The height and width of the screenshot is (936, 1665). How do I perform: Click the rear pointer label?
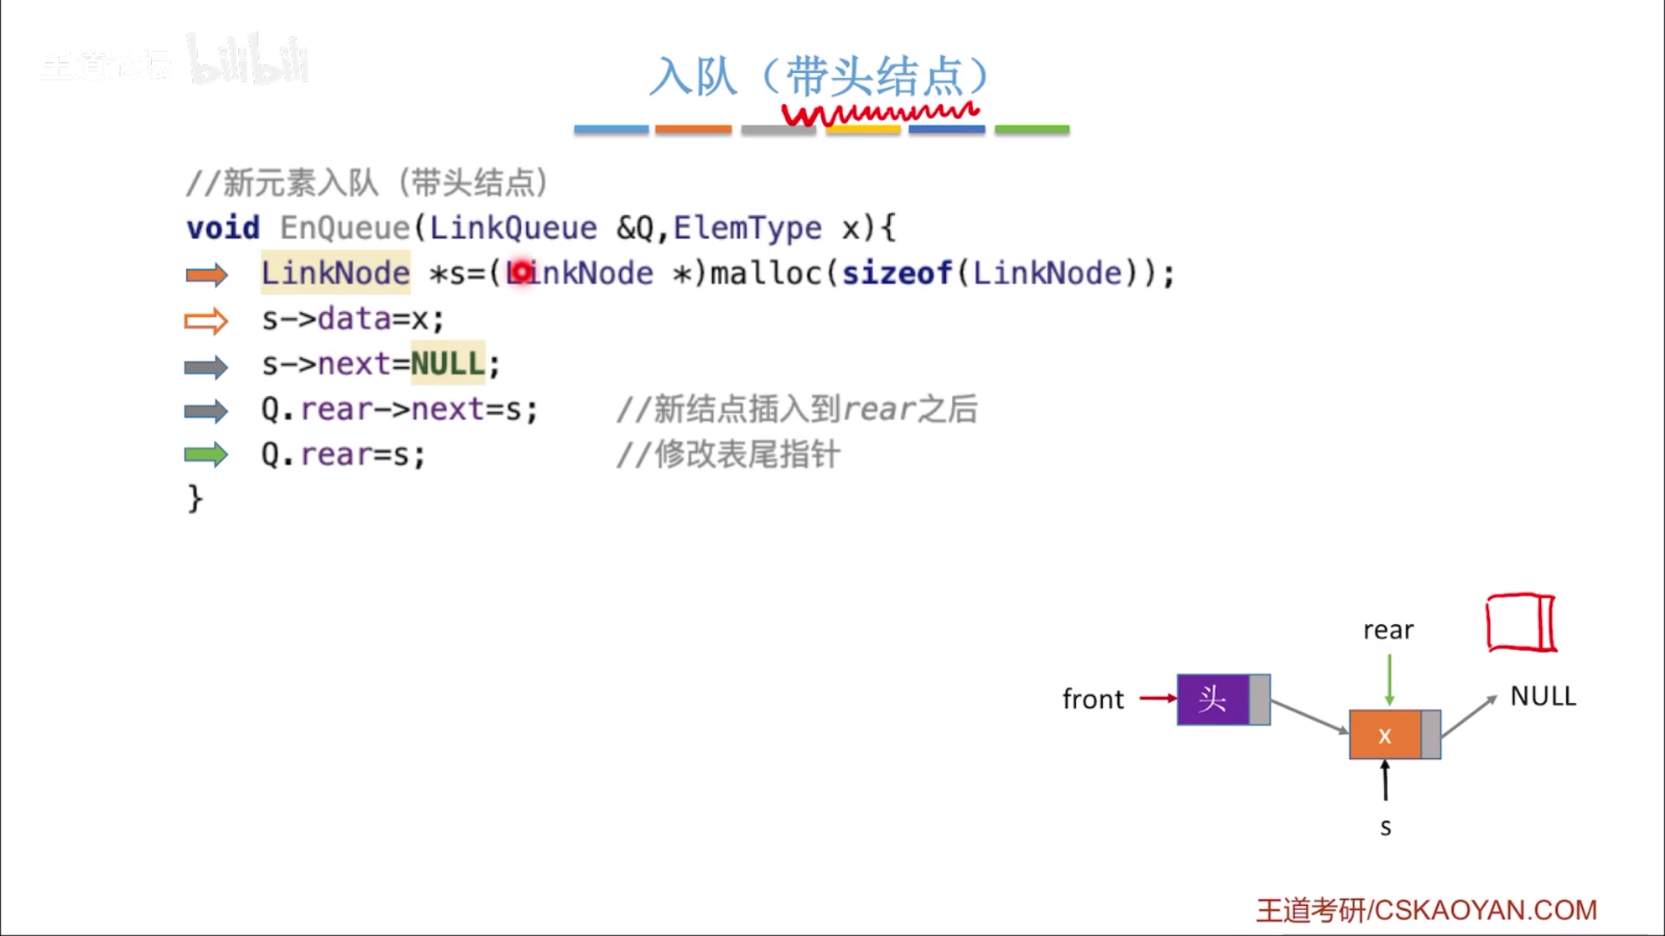point(1387,630)
